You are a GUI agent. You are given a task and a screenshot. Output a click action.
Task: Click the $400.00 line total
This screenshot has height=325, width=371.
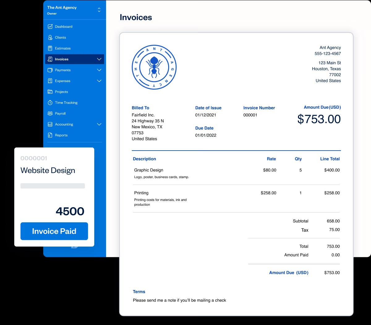pos(332,170)
